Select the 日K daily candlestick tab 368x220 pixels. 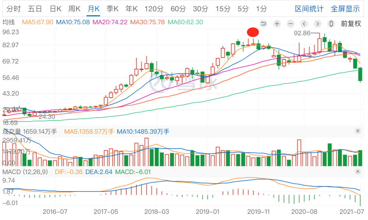tap(55, 9)
